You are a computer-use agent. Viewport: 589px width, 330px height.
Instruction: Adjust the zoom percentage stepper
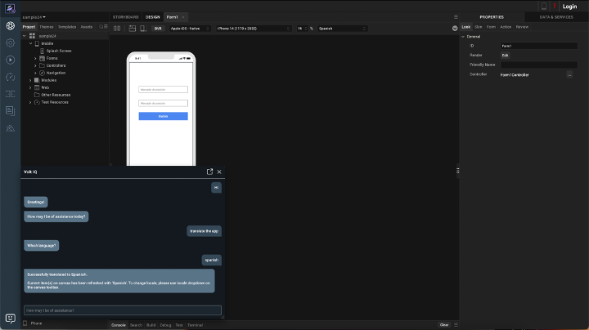pos(306,29)
